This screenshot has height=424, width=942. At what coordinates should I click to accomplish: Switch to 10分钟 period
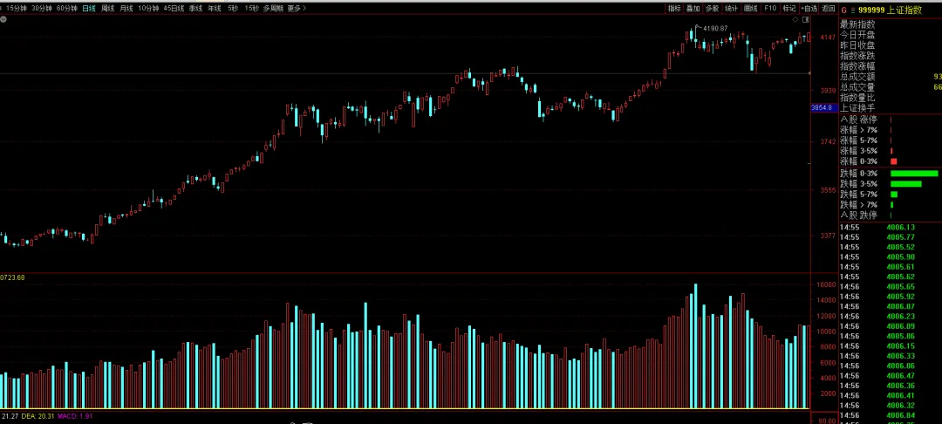(x=148, y=9)
